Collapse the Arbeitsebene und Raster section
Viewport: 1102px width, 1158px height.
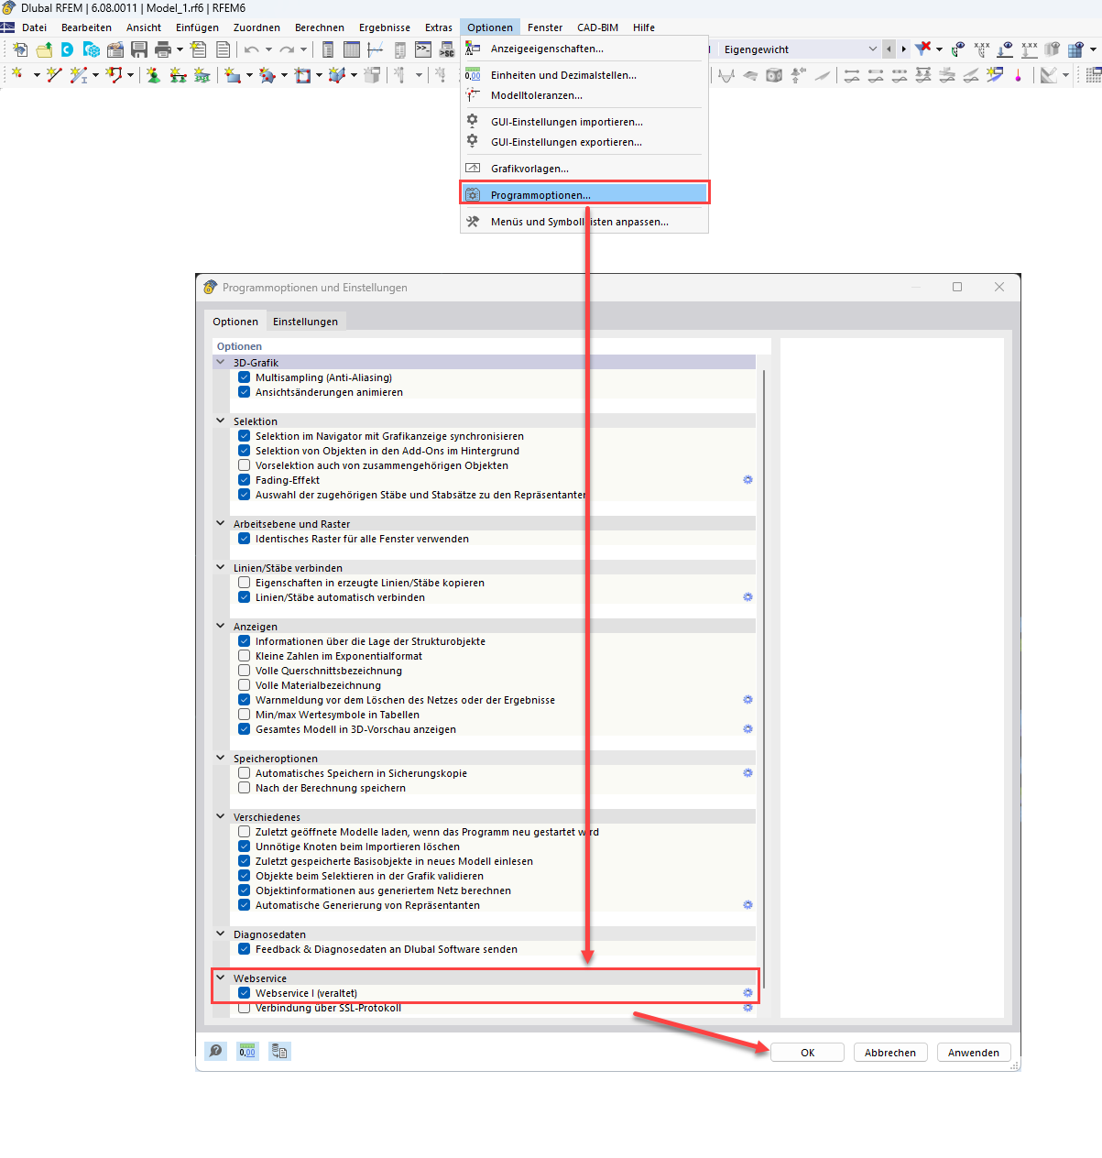coord(221,524)
